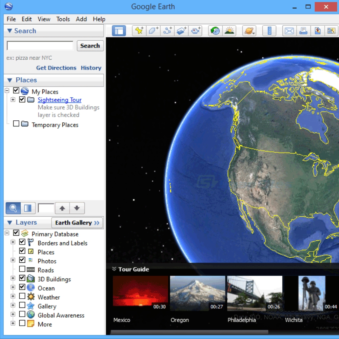Screen dimensions: 339x339
Task: Move selected place down with arrow
Action: pyautogui.click(x=77, y=208)
